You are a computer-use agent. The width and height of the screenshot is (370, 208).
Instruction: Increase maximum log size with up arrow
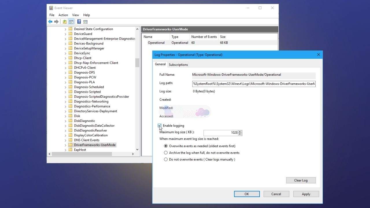click(x=240, y=131)
